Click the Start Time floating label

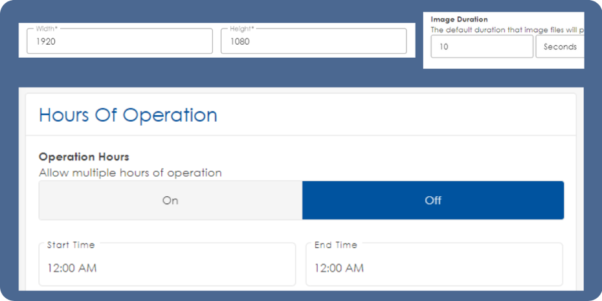click(x=71, y=245)
